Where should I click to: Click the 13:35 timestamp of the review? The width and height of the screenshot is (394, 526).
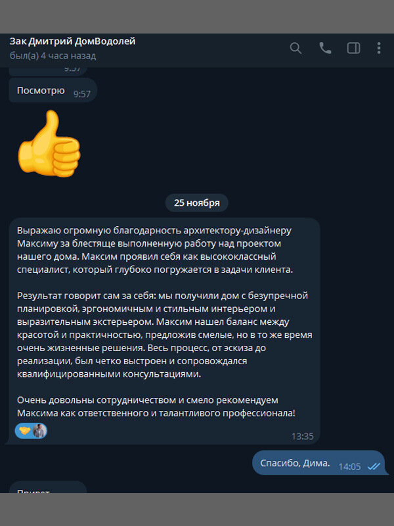tap(302, 437)
